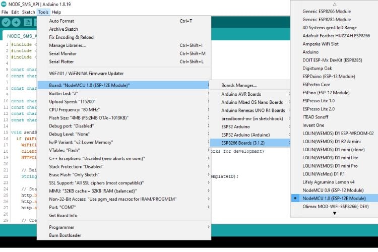Select Olimex MOD-WIFI-ESP8266(-DEV)
The image size is (378, 252).
tap(334, 207)
